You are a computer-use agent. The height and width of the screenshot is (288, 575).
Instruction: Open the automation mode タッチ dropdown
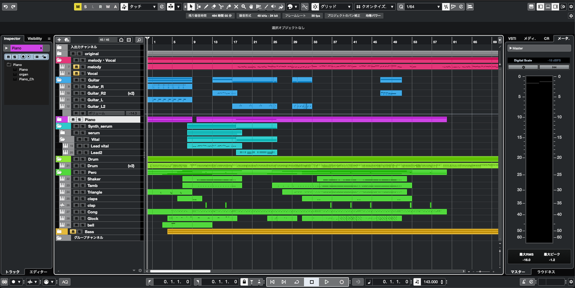143,7
